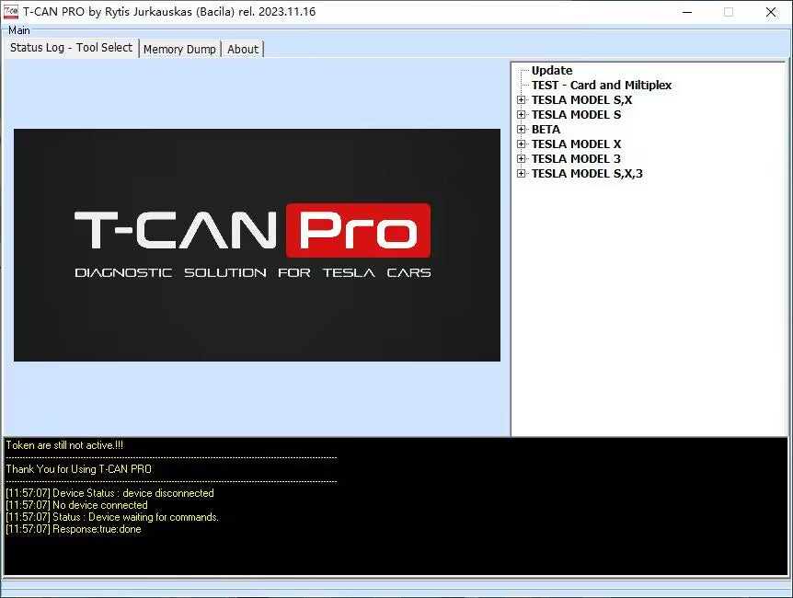Open the Main menu

pos(19,30)
